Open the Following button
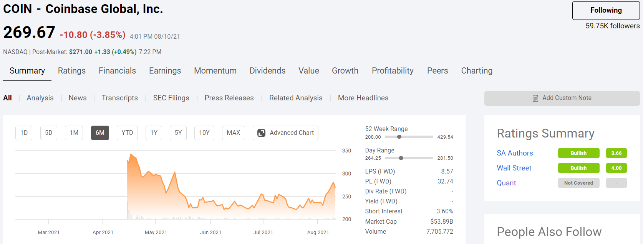 (606, 10)
